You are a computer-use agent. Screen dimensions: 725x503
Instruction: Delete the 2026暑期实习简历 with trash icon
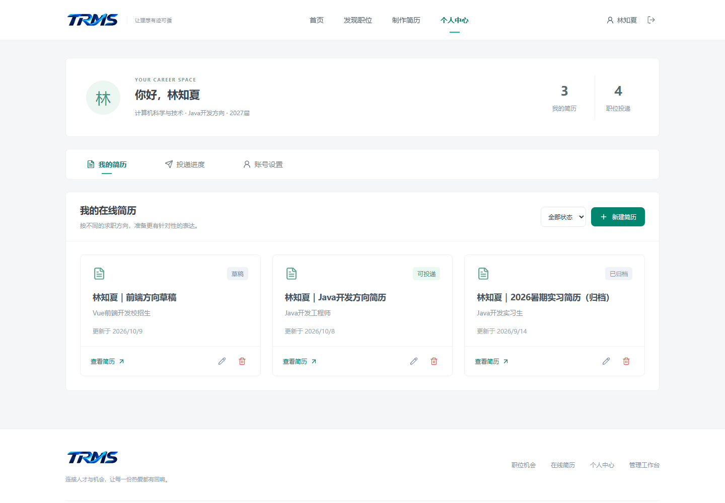(x=626, y=361)
